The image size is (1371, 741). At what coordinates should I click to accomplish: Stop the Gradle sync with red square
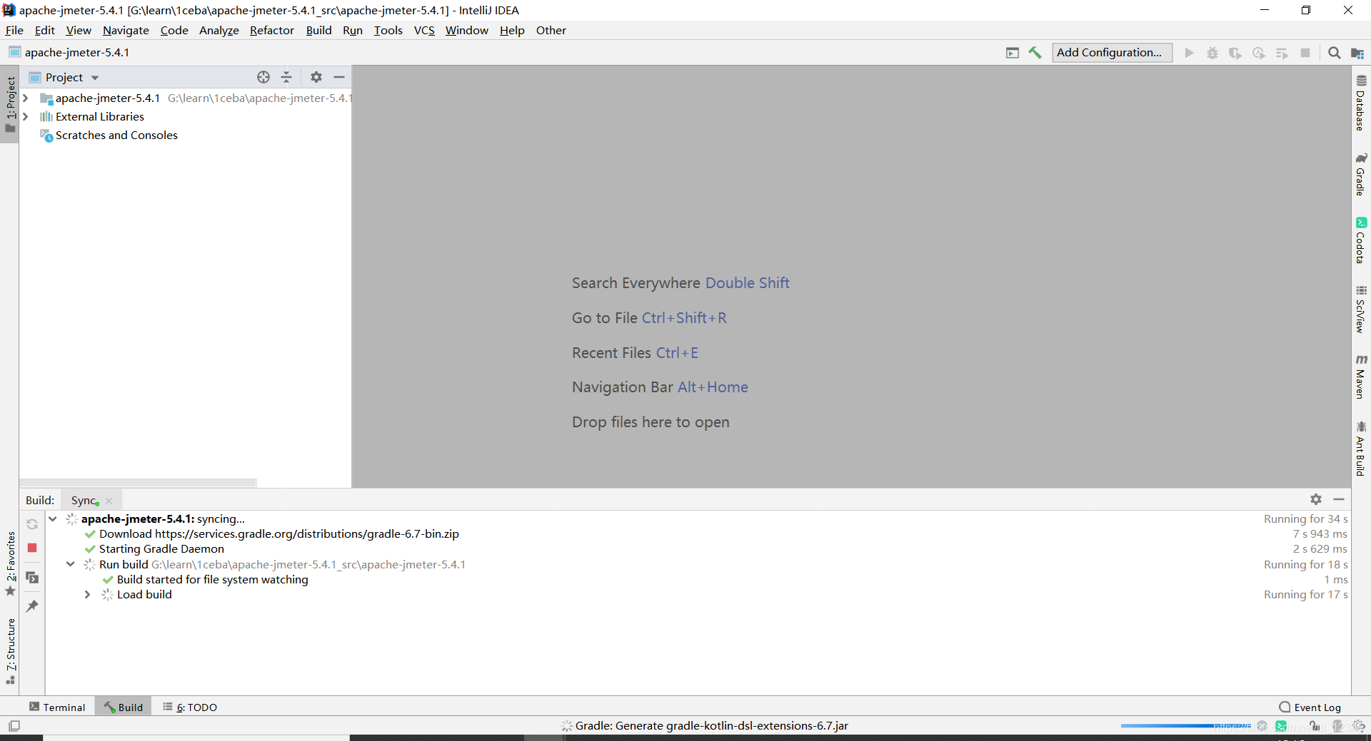point(32,548)
